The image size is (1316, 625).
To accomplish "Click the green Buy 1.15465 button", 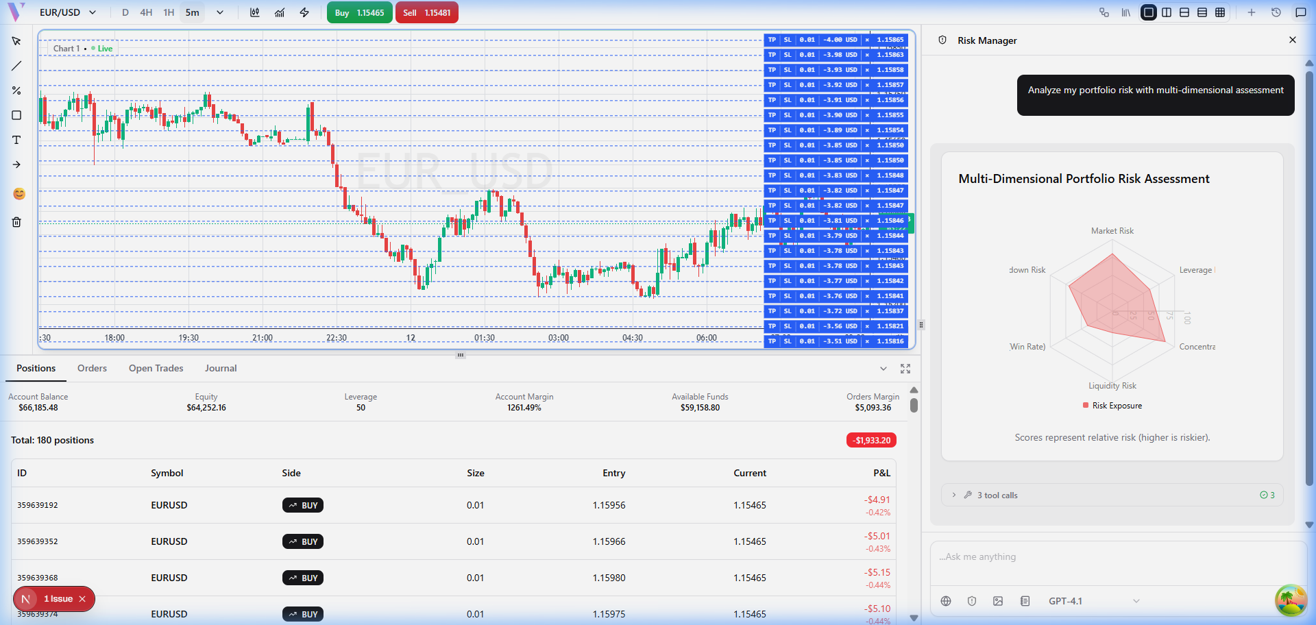I will (x=360, y=12).
